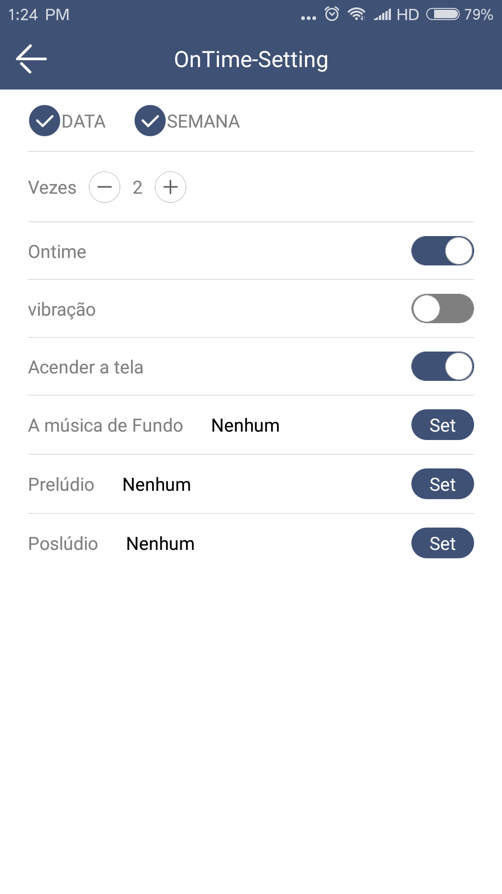This screenshot has height=894, width=502.
Task: Enable the vibração switch
Action: point(443,309)
